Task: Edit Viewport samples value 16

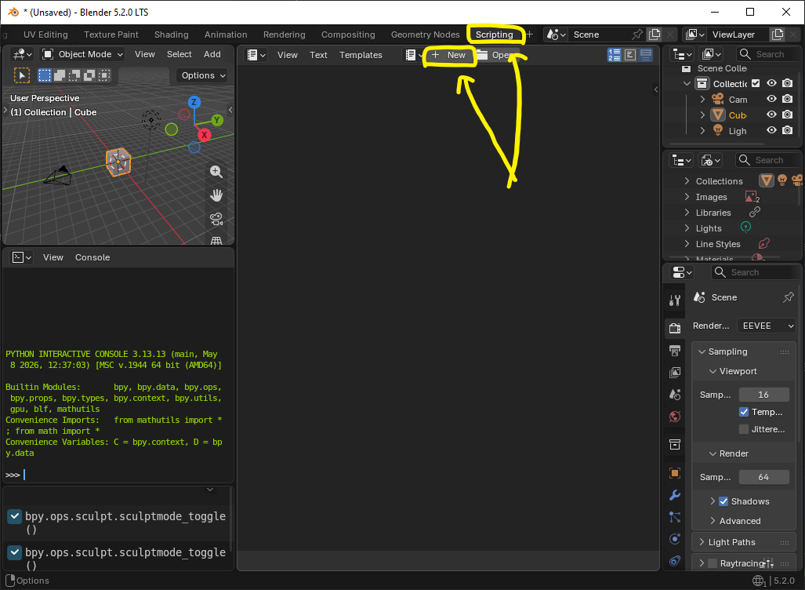Action: [x=763, y=395]
